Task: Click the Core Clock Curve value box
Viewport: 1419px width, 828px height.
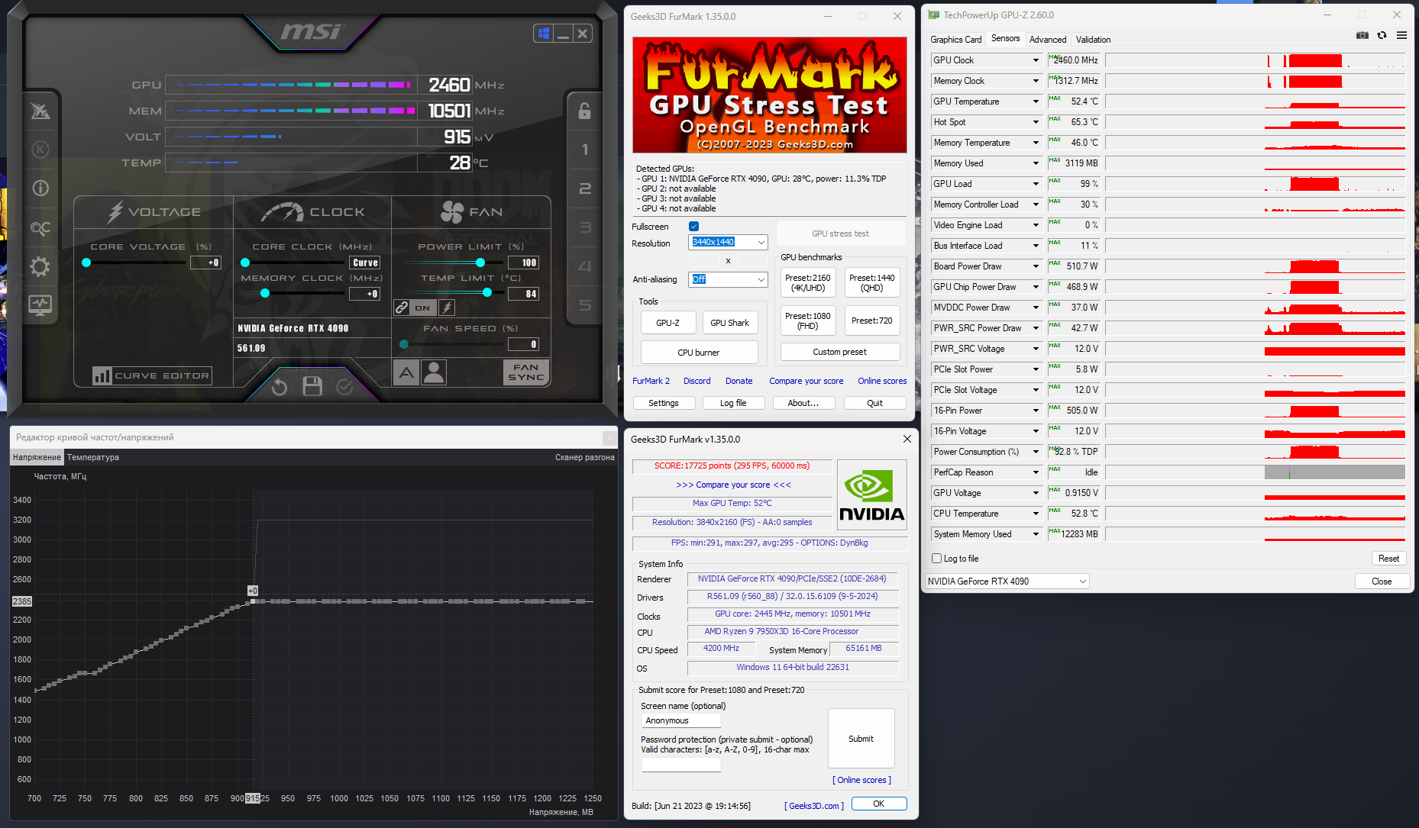Action: [x=365, y=263]
